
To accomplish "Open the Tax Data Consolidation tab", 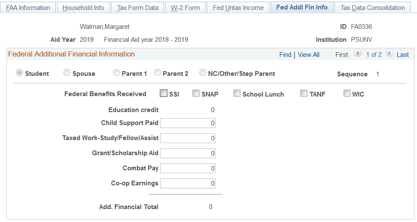I will tap(373, 7).
